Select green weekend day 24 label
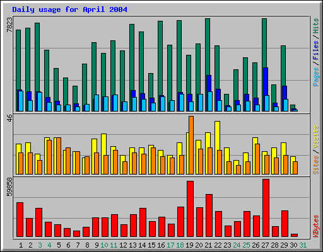The width and height of the screenshot is (323, 252). (237, 245)
